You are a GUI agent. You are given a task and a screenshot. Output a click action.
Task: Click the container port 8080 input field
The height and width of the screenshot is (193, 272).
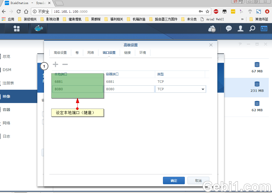(129, 89)
